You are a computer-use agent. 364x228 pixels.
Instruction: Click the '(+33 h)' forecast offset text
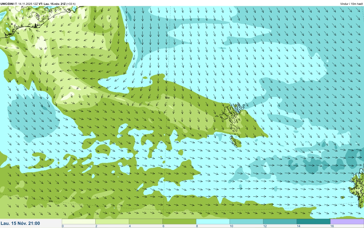pyautogui.click(x=71, y=4)
